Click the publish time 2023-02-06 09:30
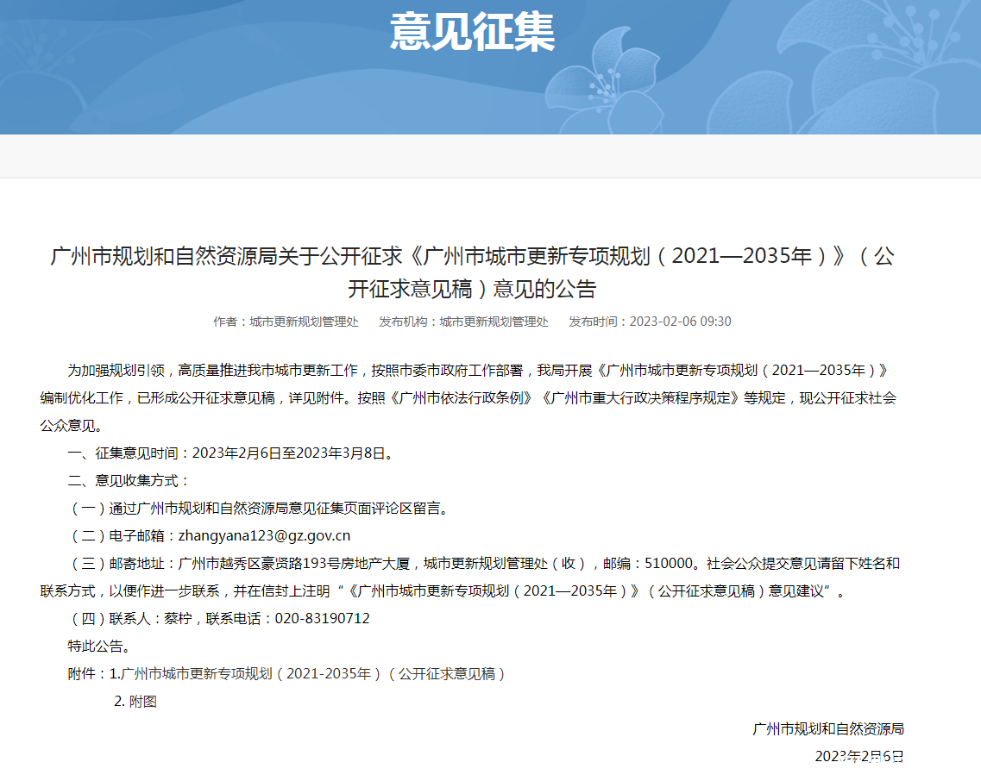 coord(680,322)
